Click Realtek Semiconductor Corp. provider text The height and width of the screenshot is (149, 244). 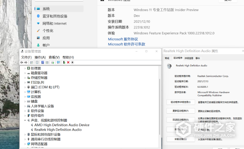[x=213, y=76]
